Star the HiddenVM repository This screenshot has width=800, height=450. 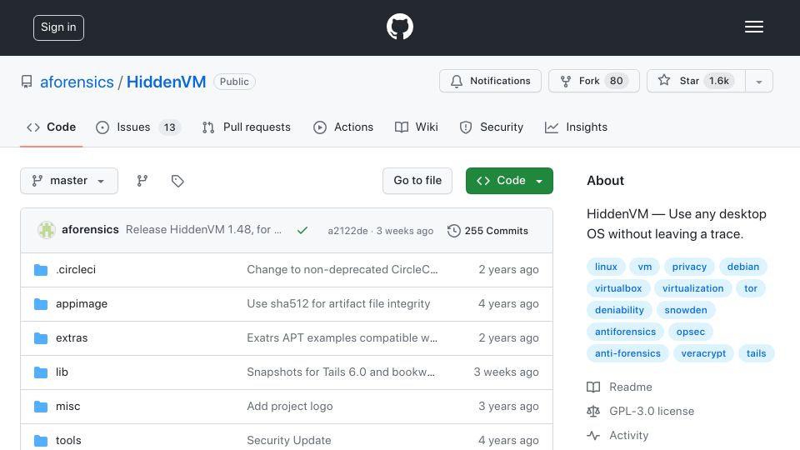696,81
